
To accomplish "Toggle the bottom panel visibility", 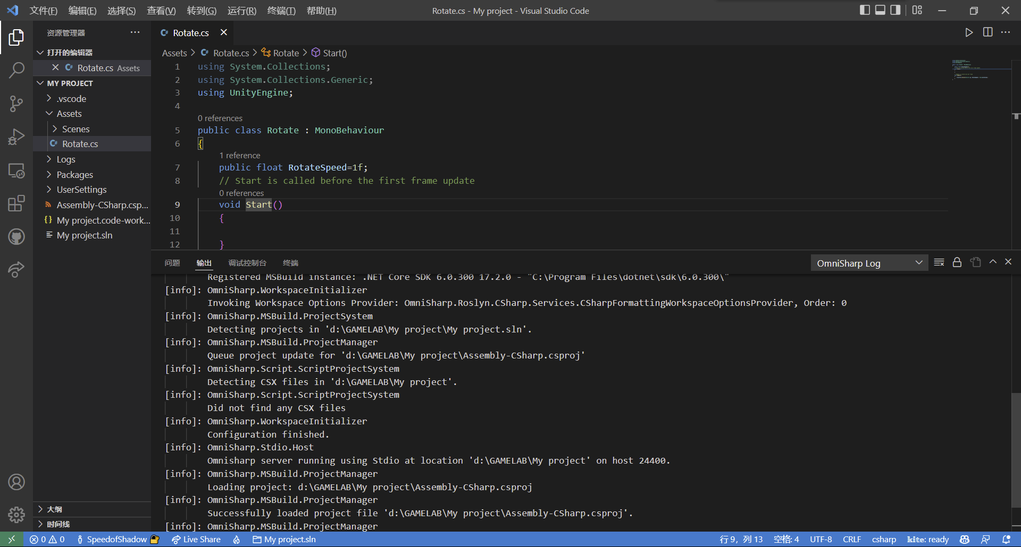I will point(880,10).
